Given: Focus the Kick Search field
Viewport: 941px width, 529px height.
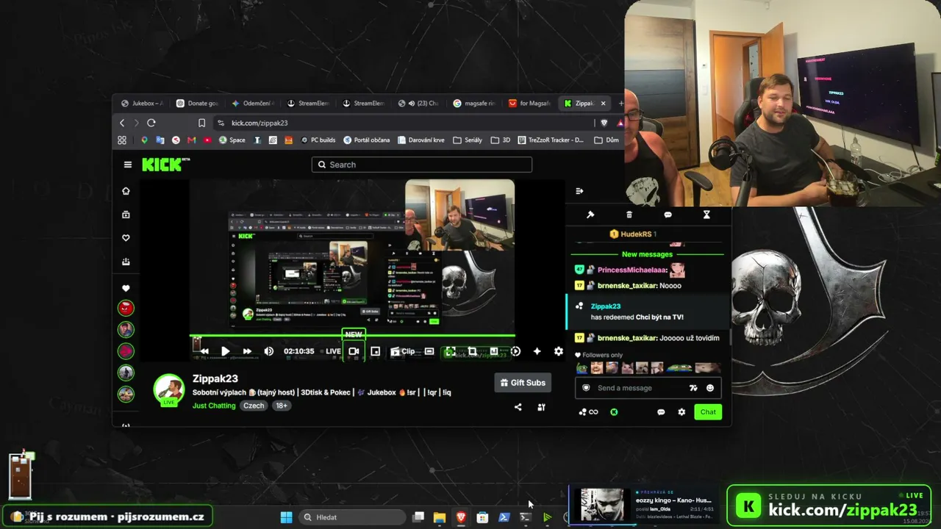Looking at the screenshot, I should (x=421, y=165).
